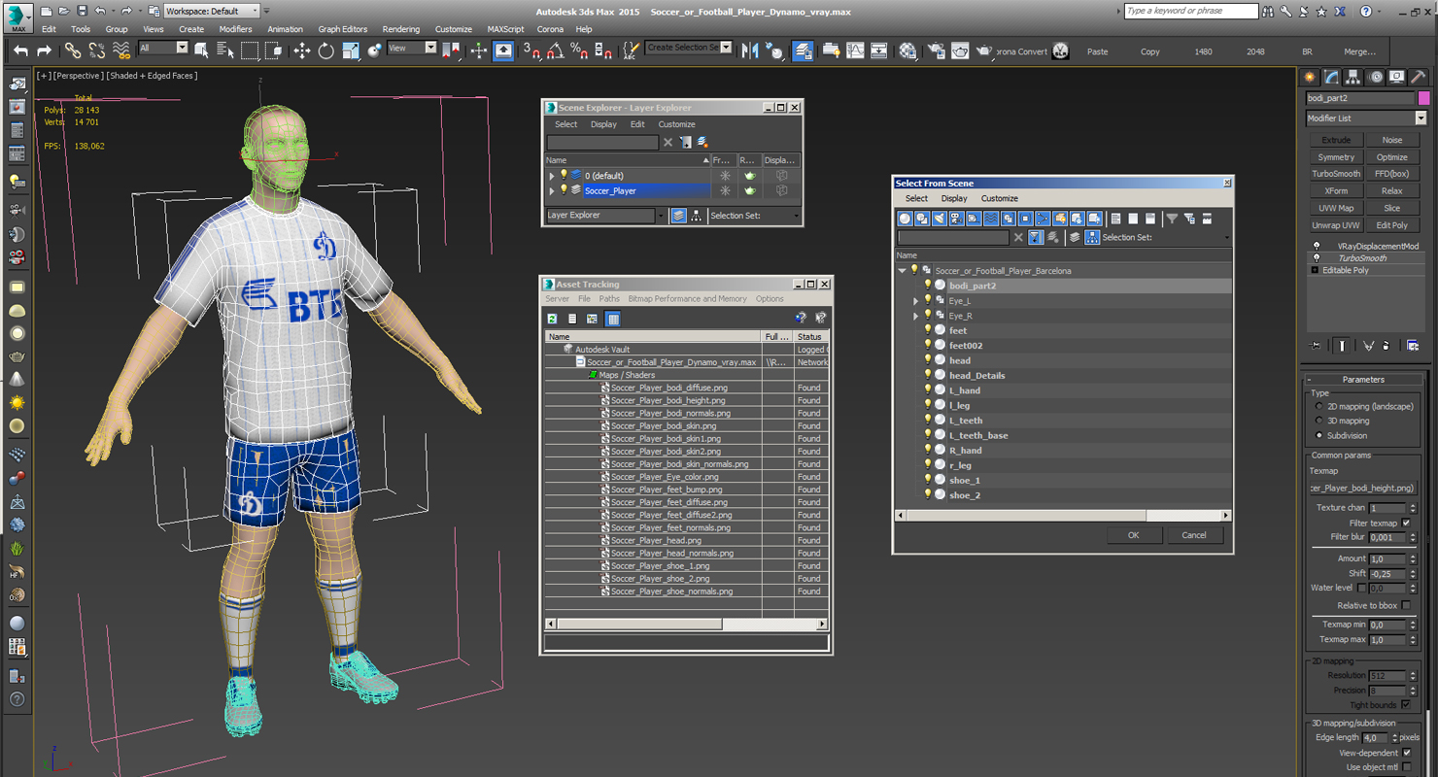Viewport: 1438px width, 777px height.
Task: Click Refresh icon in Asset Tracking
Action: 552,319
